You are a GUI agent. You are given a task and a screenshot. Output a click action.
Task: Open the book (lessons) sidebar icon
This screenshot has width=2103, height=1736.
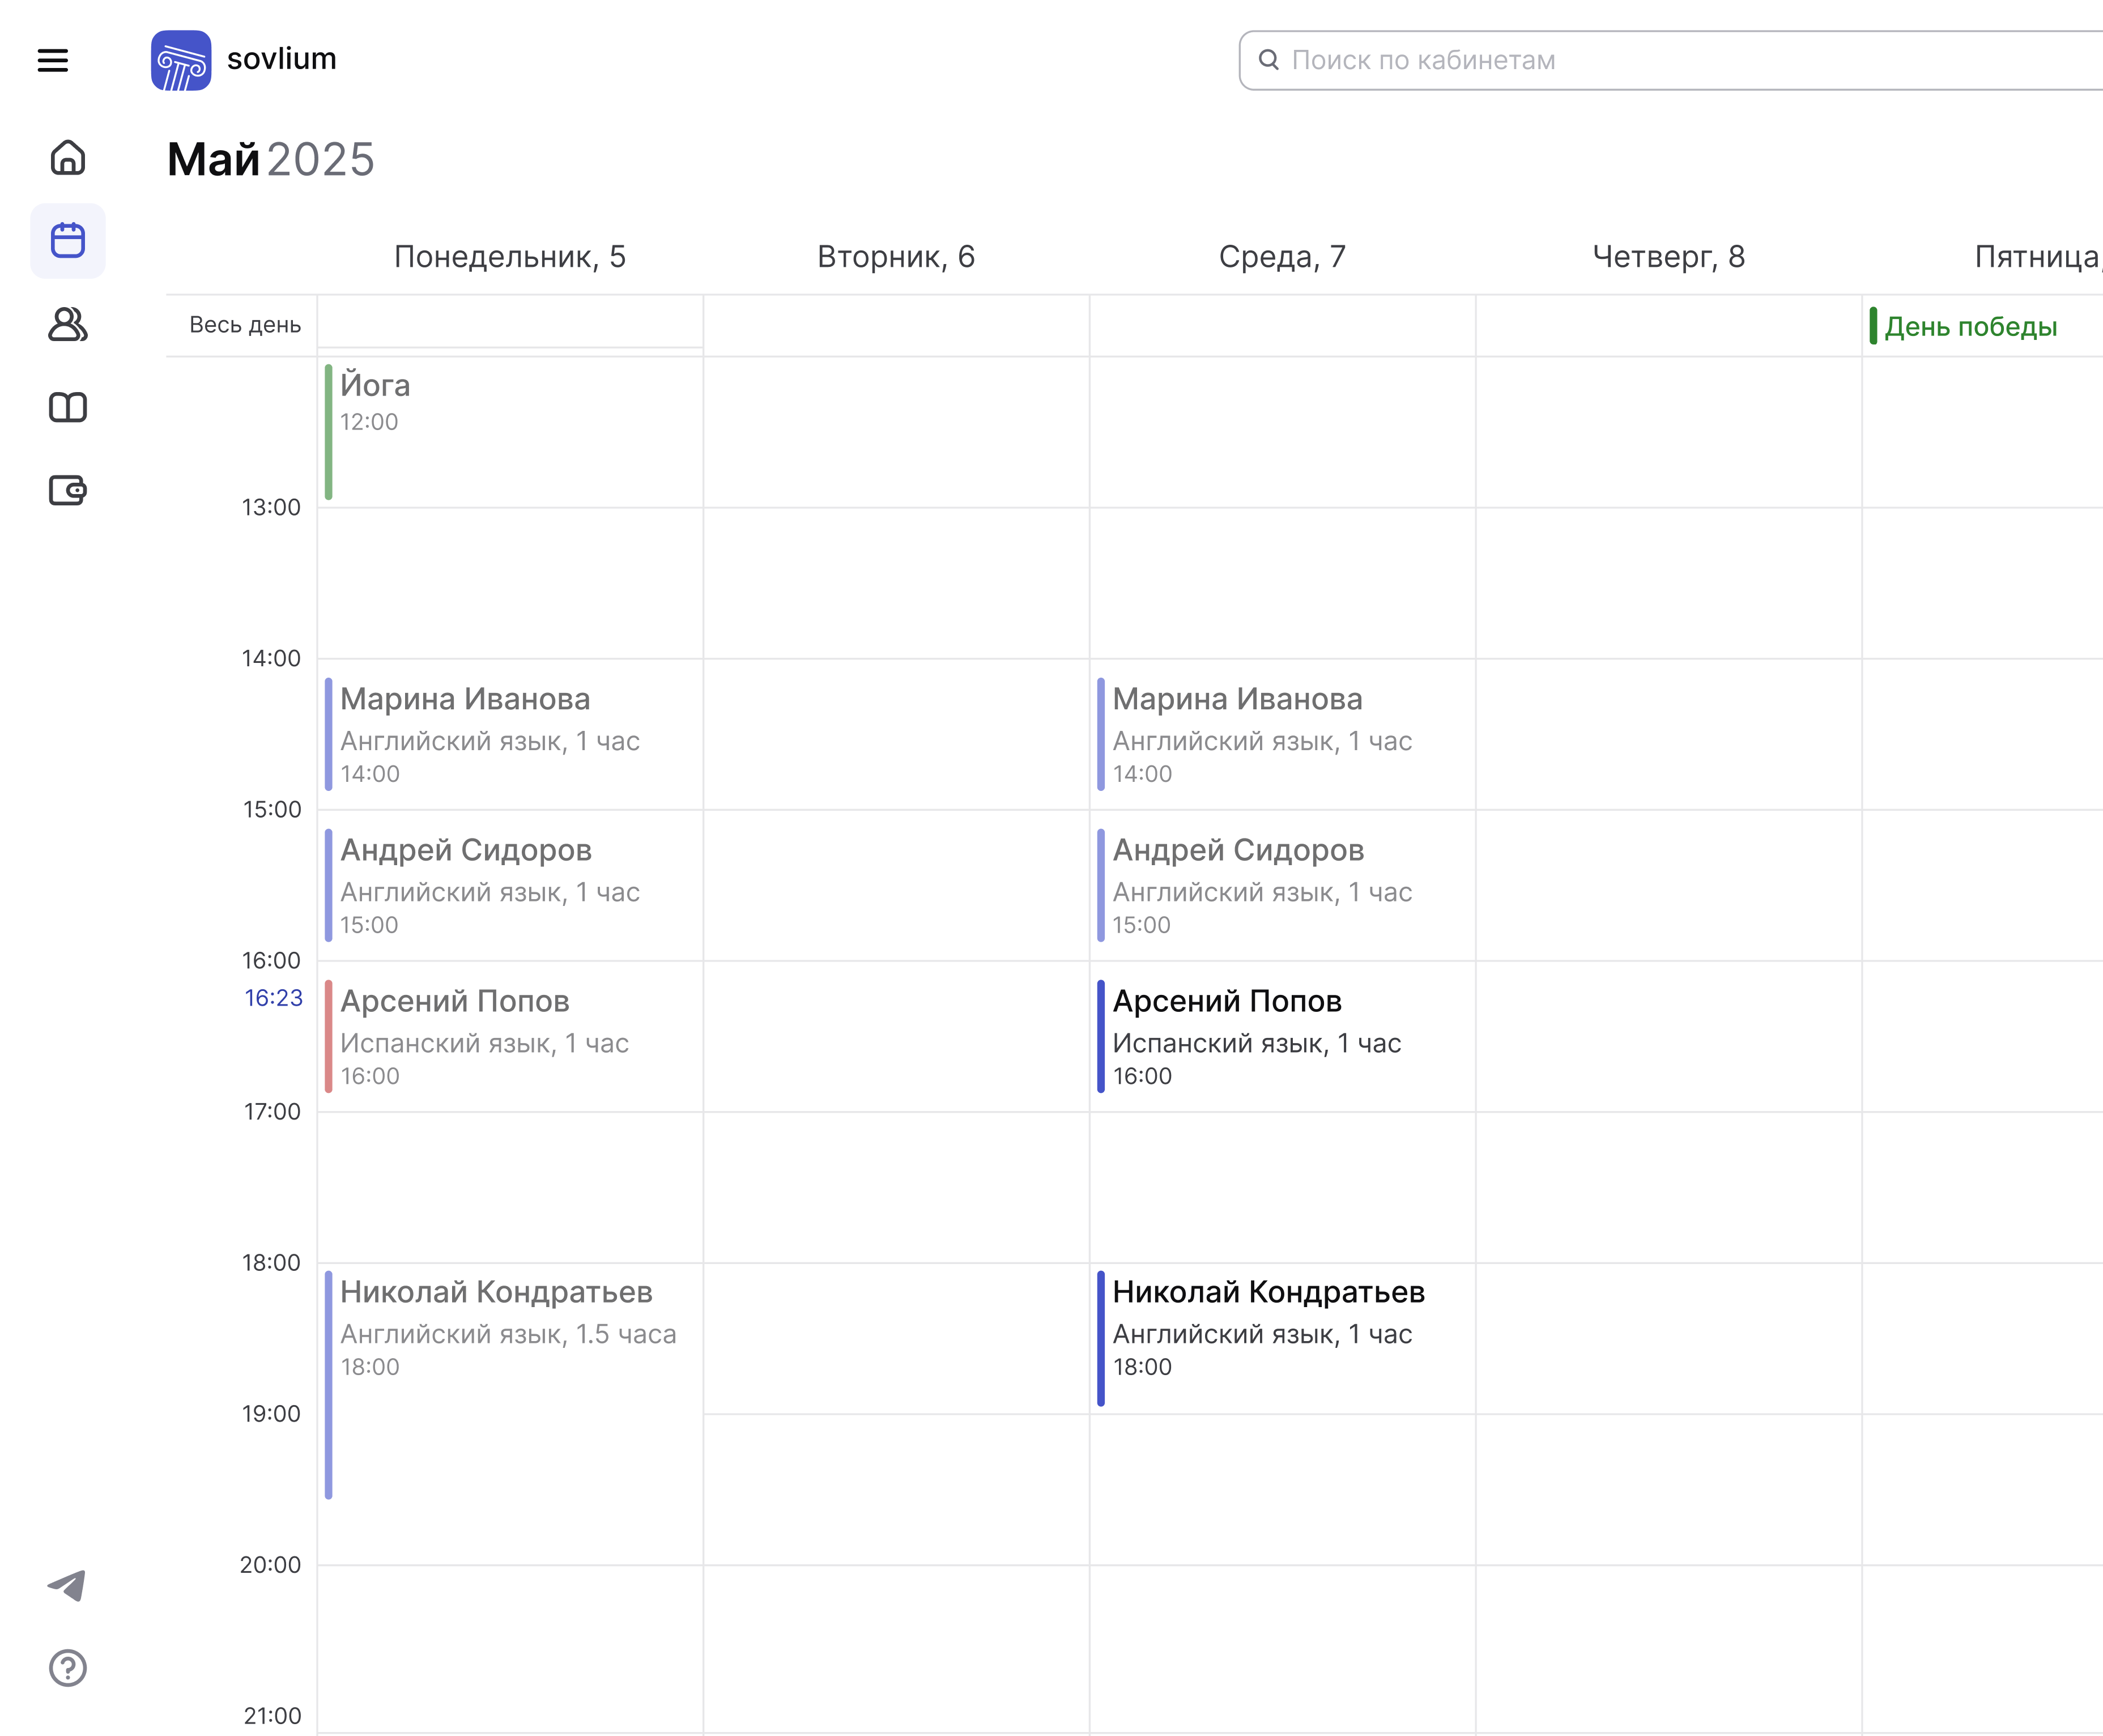coord(68,407)
